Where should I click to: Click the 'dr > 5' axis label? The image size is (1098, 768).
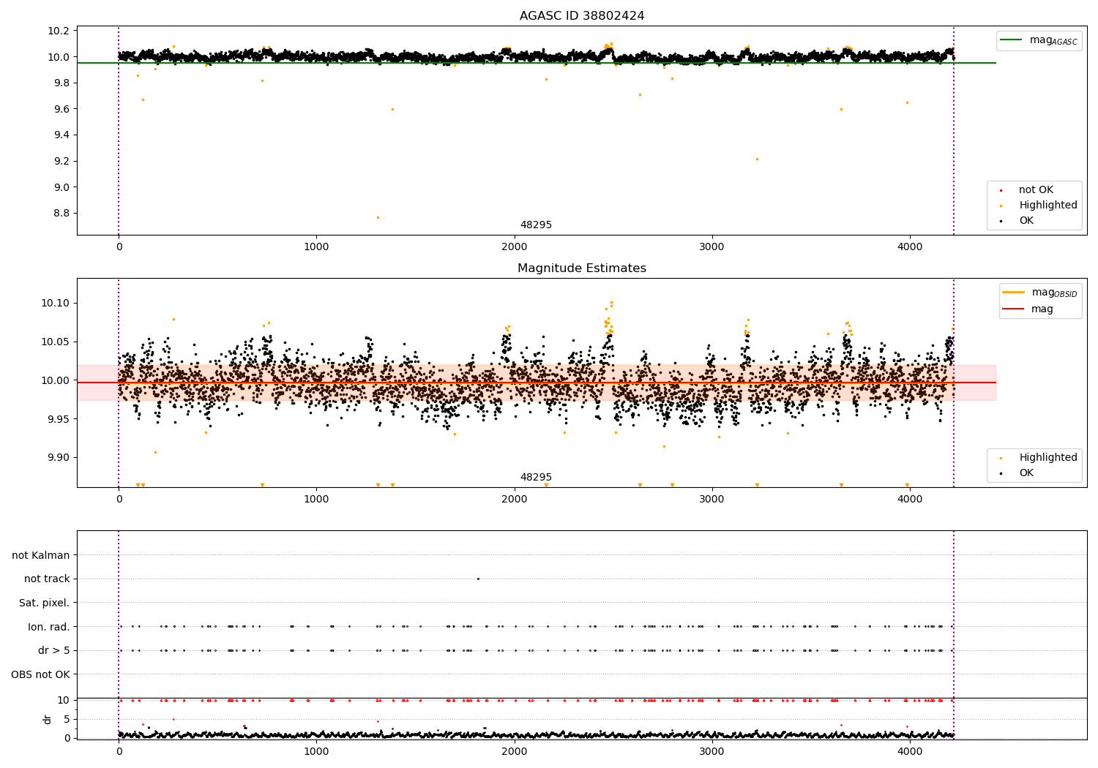pos(54,650)
